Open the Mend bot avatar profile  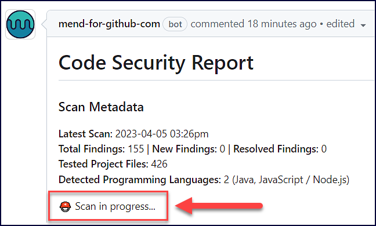click(x=20, y=24)
